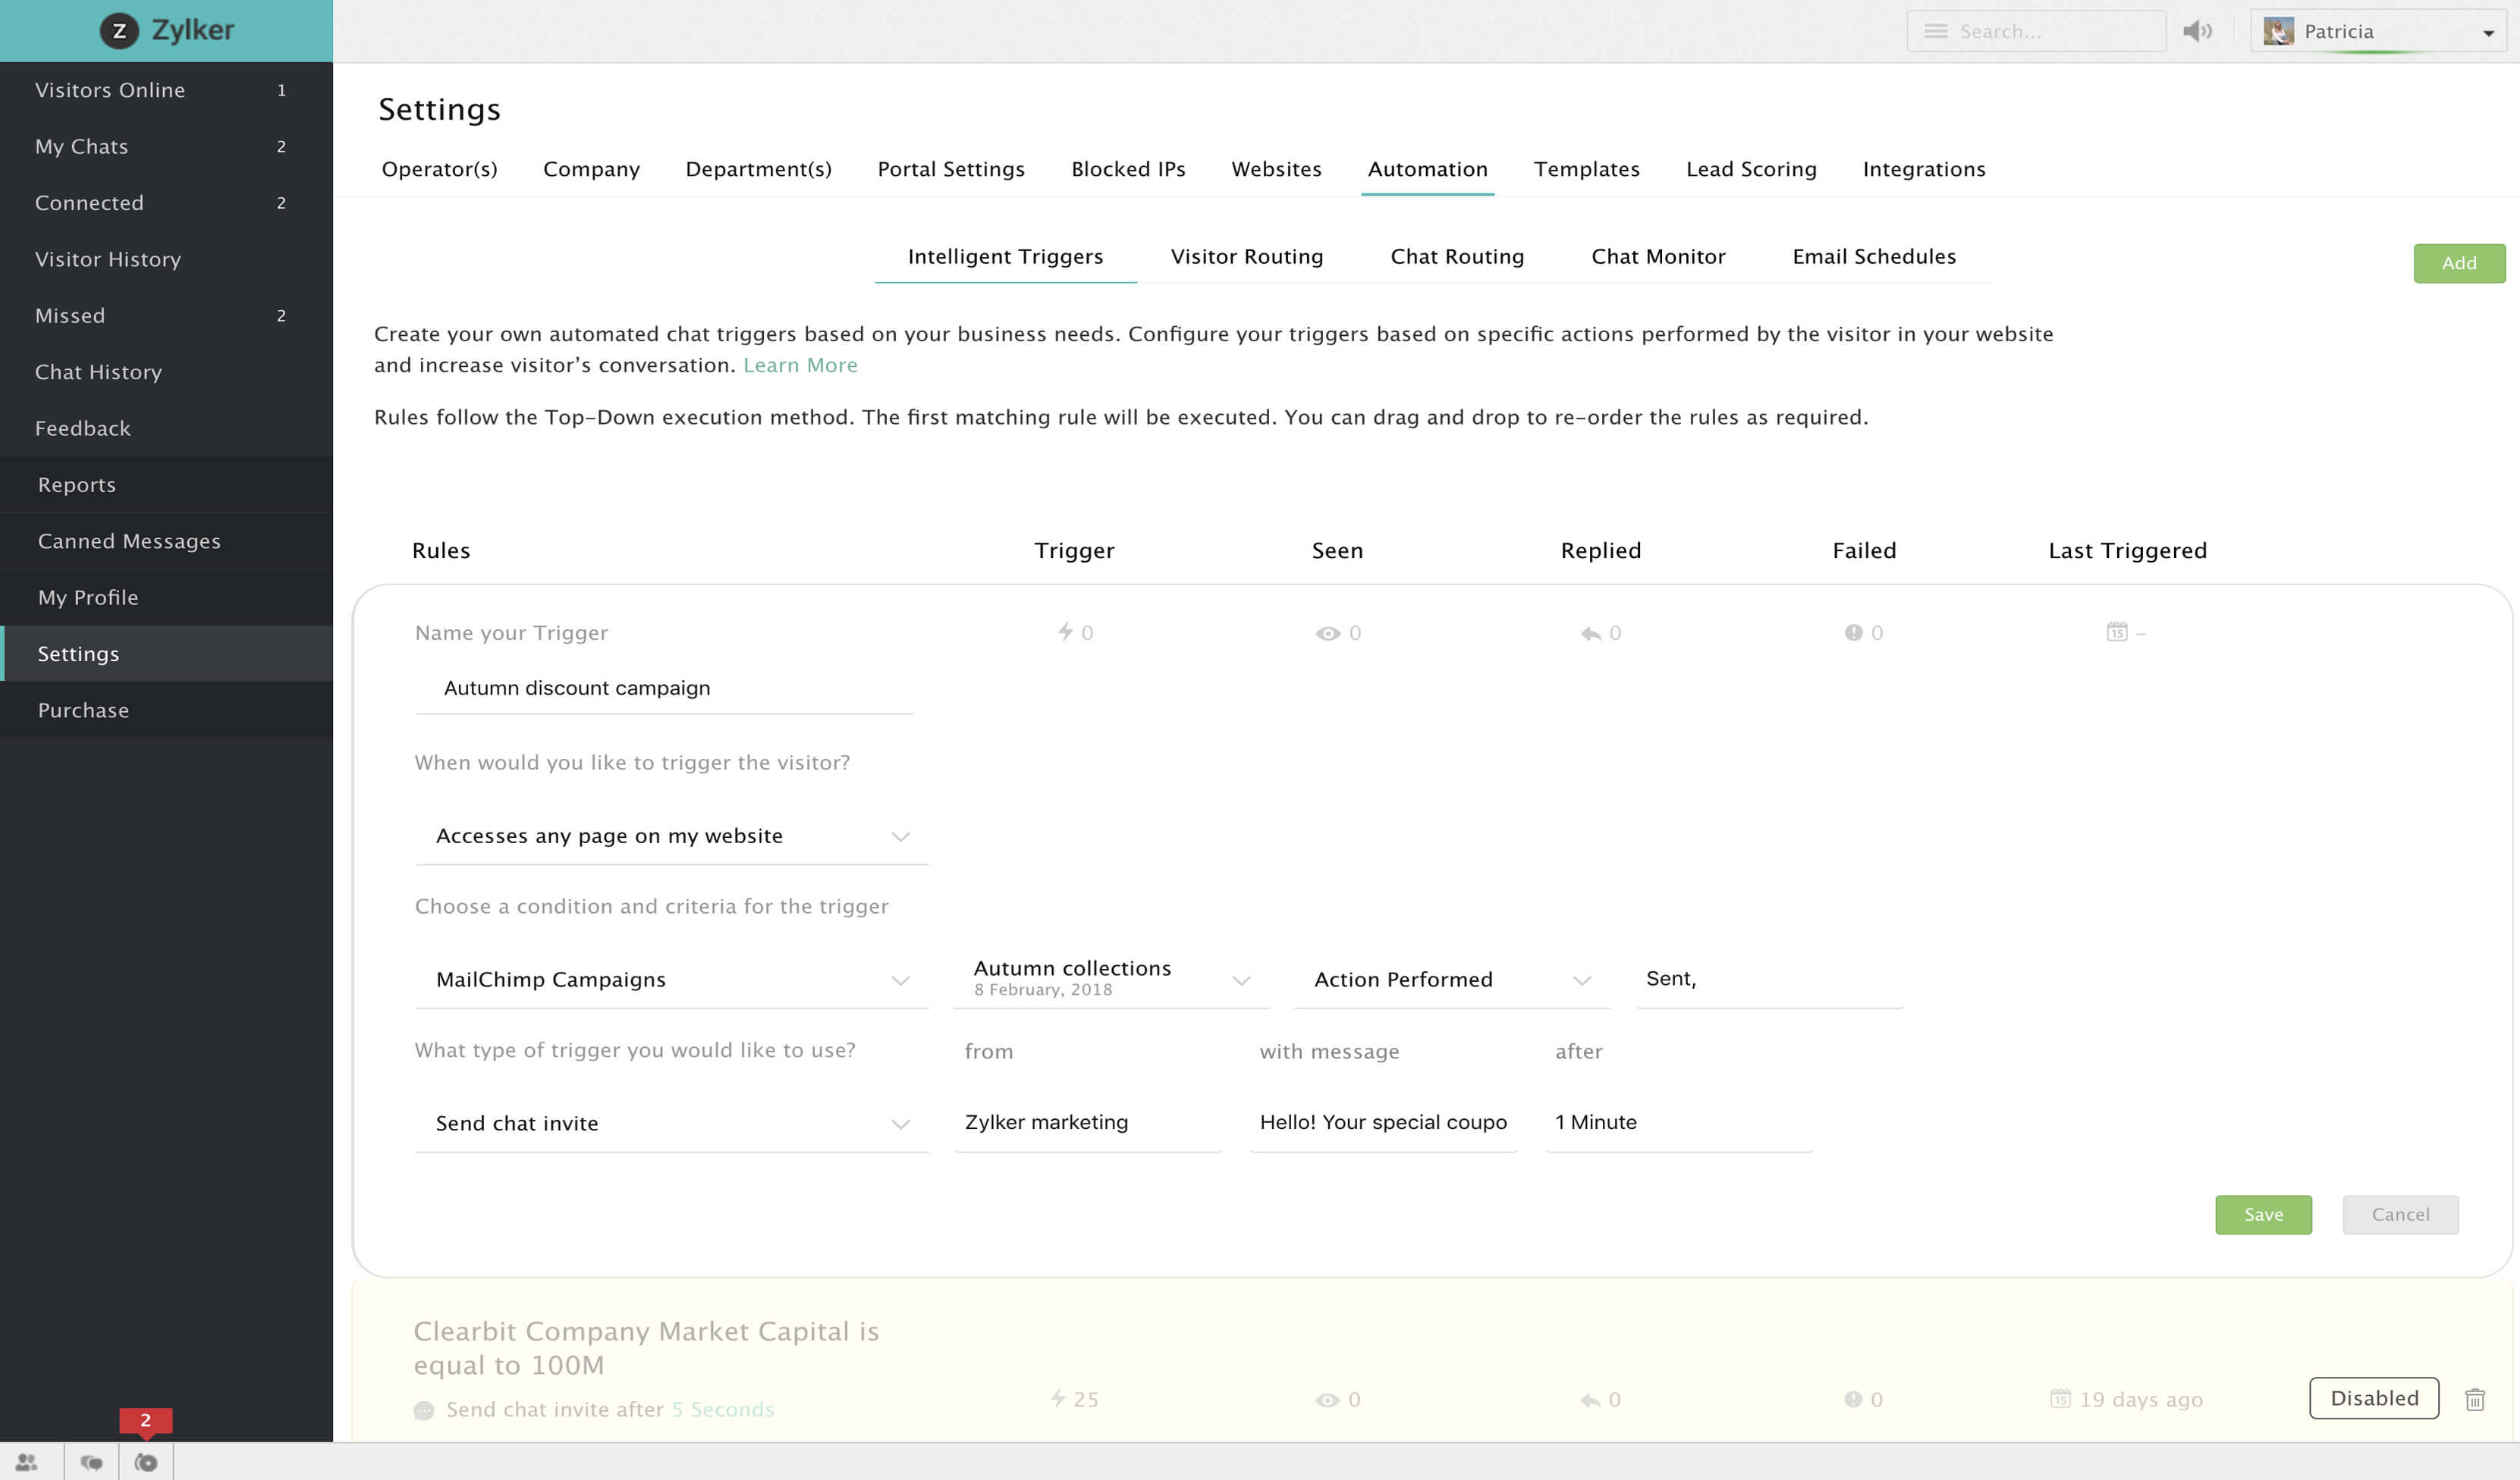Toggle the Disabled status of Clearbit rule
Screen dimensions: 2520x1480
(2374, 1398)
